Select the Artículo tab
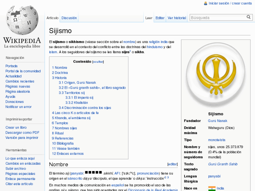Viewport: 255px width, 191px height. click(x=52, y=18)
